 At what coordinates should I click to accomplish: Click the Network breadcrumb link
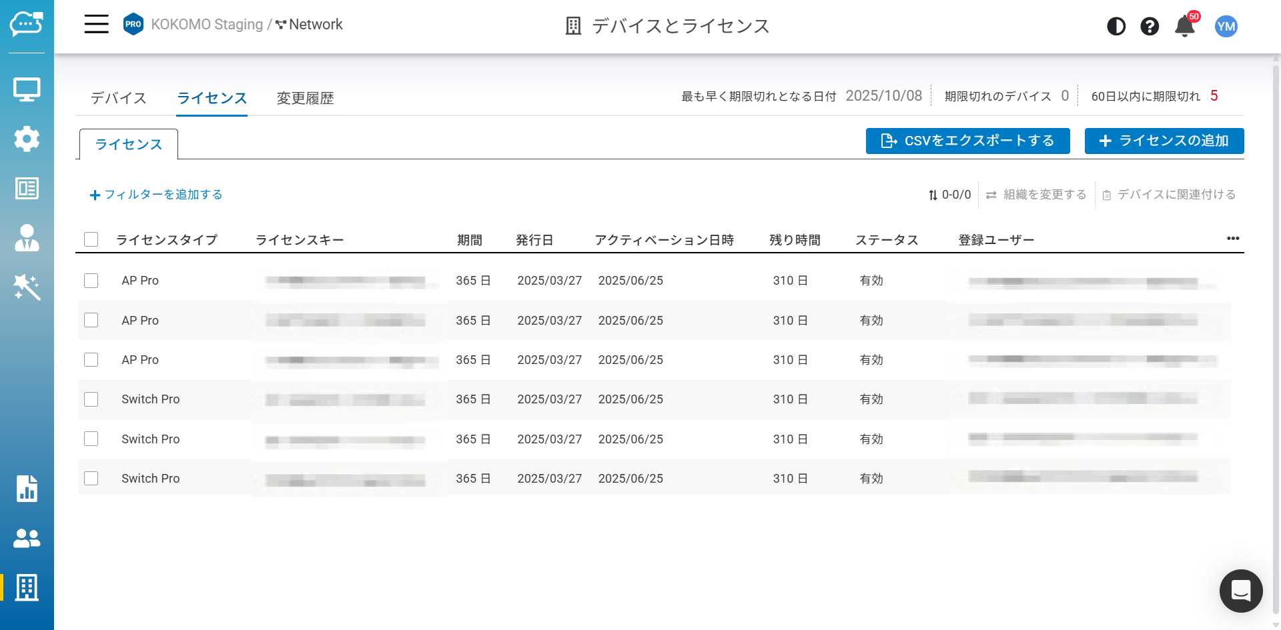point(315,25)
